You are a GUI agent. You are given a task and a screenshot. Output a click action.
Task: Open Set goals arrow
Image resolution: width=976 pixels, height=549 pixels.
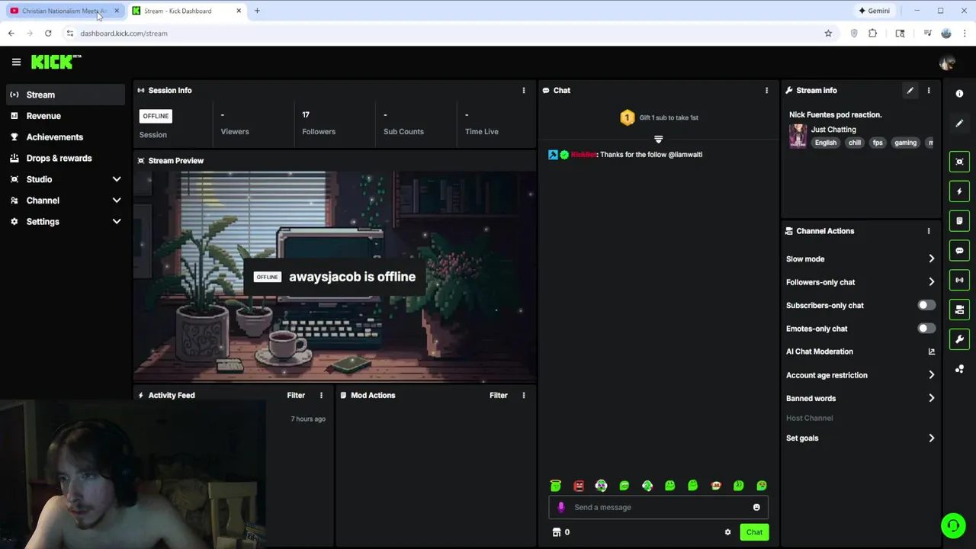[x=931, y=438]
